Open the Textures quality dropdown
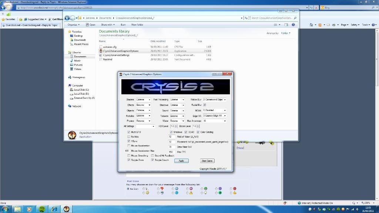379x213 pixels. coord(177,116)
